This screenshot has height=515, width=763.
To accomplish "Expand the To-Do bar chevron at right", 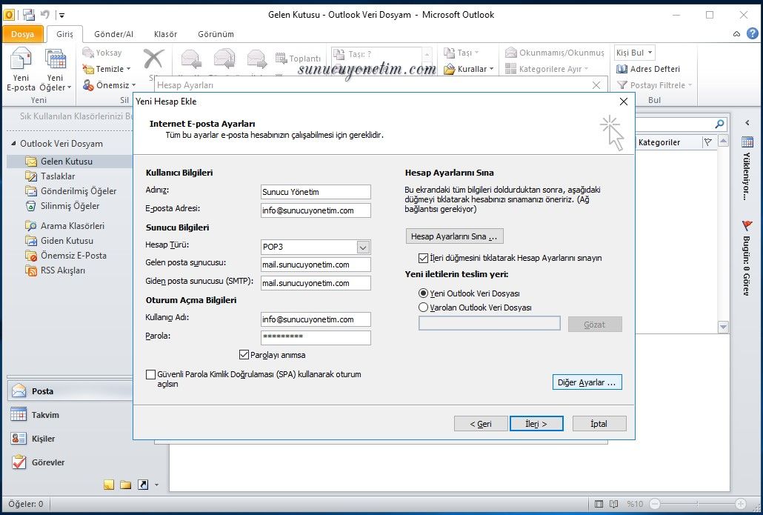I will tap(747, 123).
